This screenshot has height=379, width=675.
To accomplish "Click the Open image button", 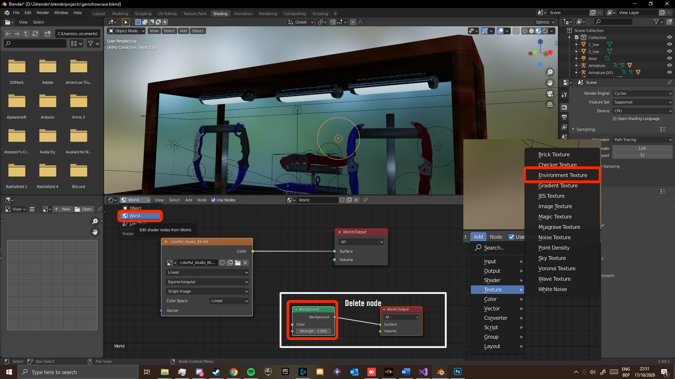I will pyautogui.click(x=84, y=209).
